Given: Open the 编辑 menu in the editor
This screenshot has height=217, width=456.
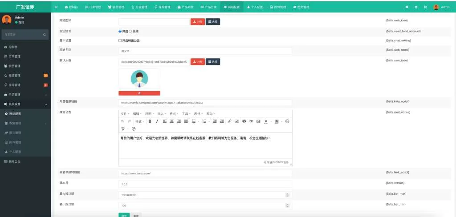Looking at the screenshot, I should pos(137,114).
